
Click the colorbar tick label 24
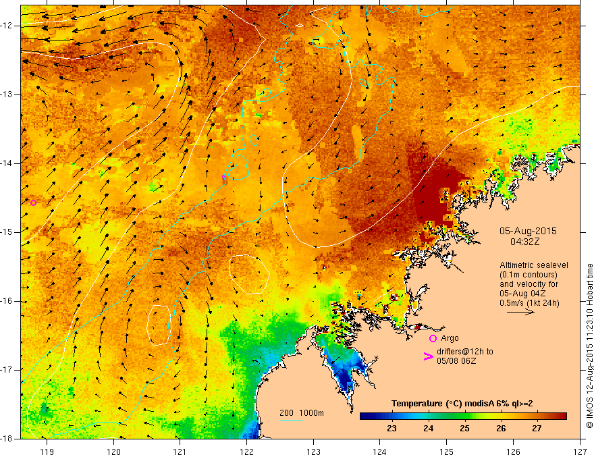click(x=429, y=429)
